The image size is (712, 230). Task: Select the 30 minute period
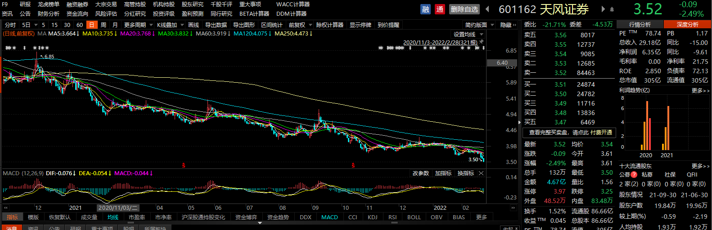coord(67,25)
